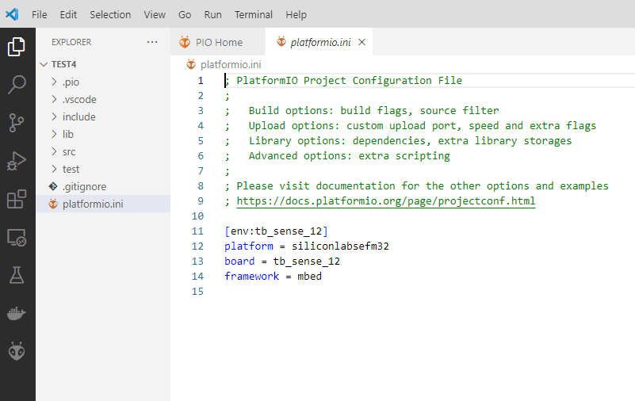Select platformio.ini in the file tree
The height and width of the screenshot is (401, 635).
(103, 204)
